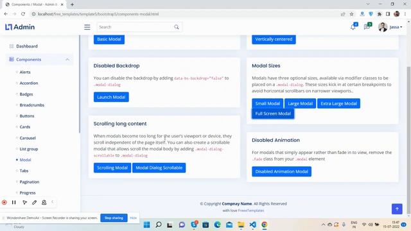Bookmark the page with the star icon
411x231 pixels.
coord(352,14)
